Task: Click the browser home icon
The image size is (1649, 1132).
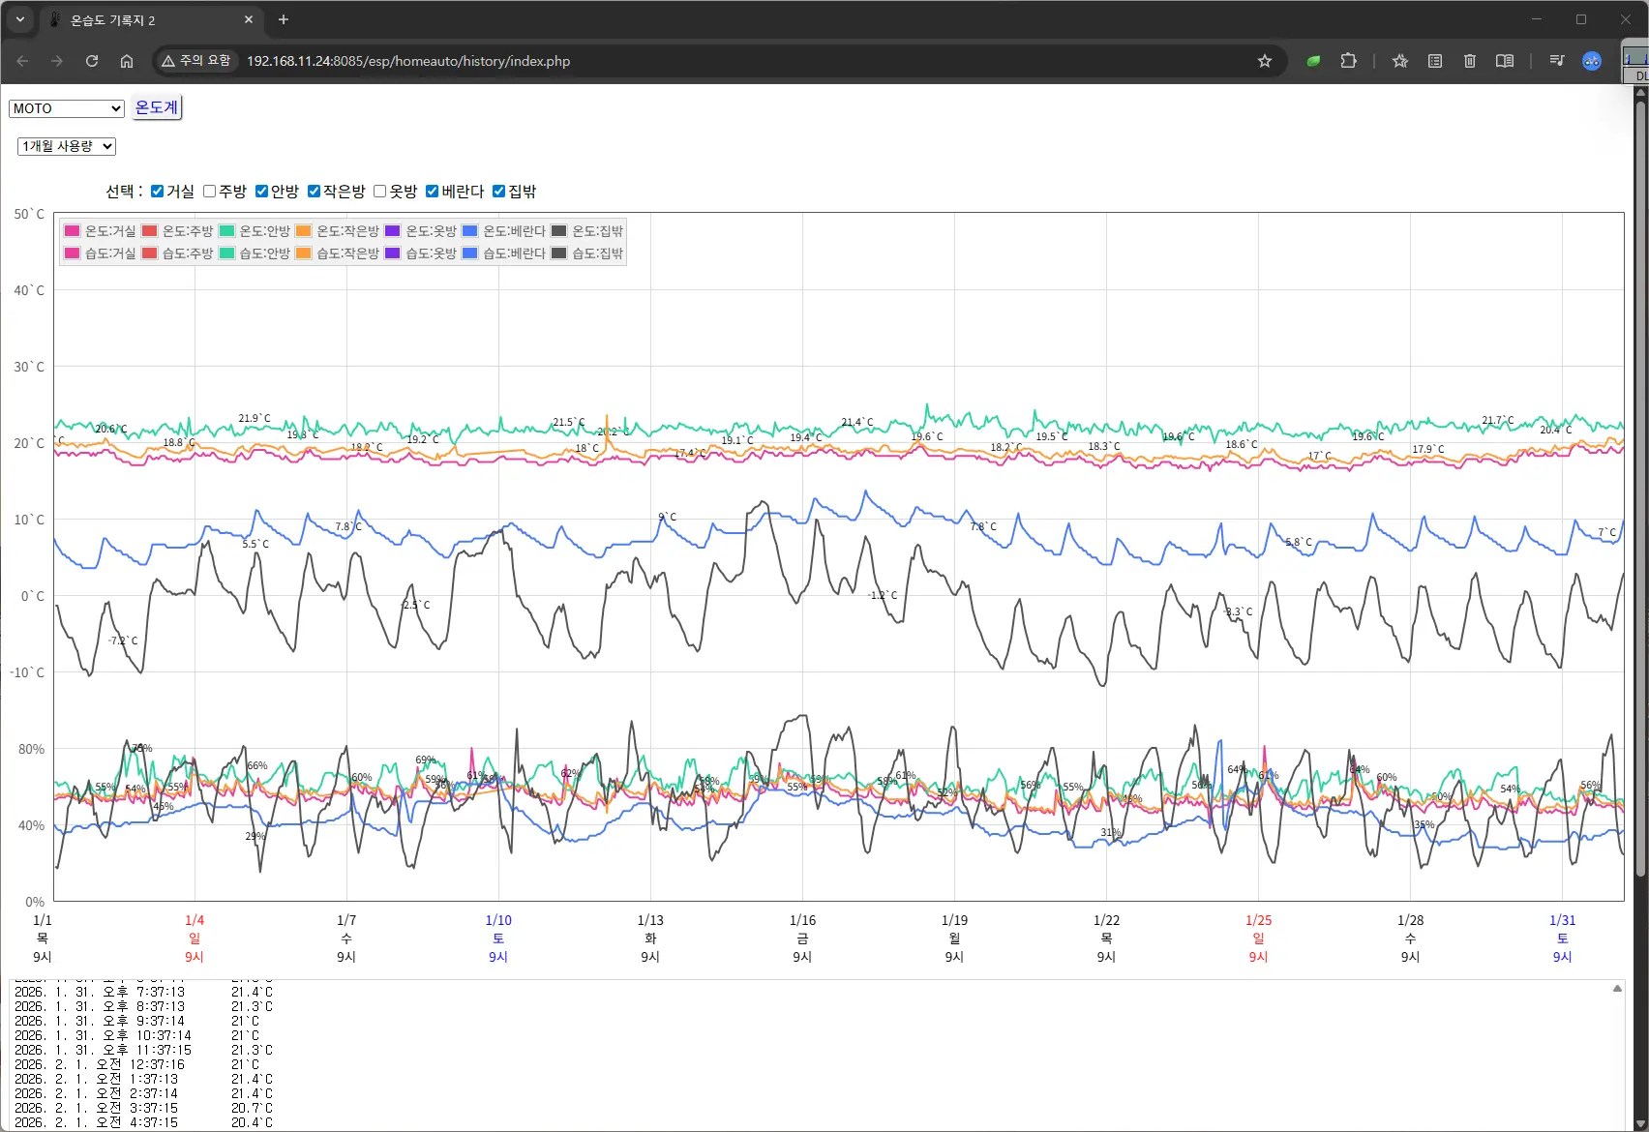Action: pos(127,61)
